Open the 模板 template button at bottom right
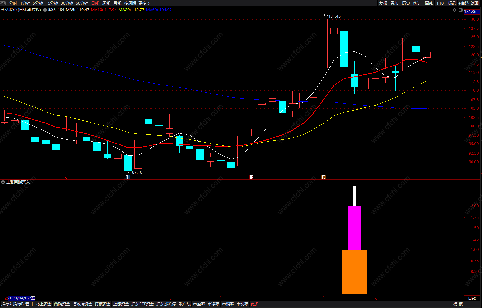 [x=458, y=304]
